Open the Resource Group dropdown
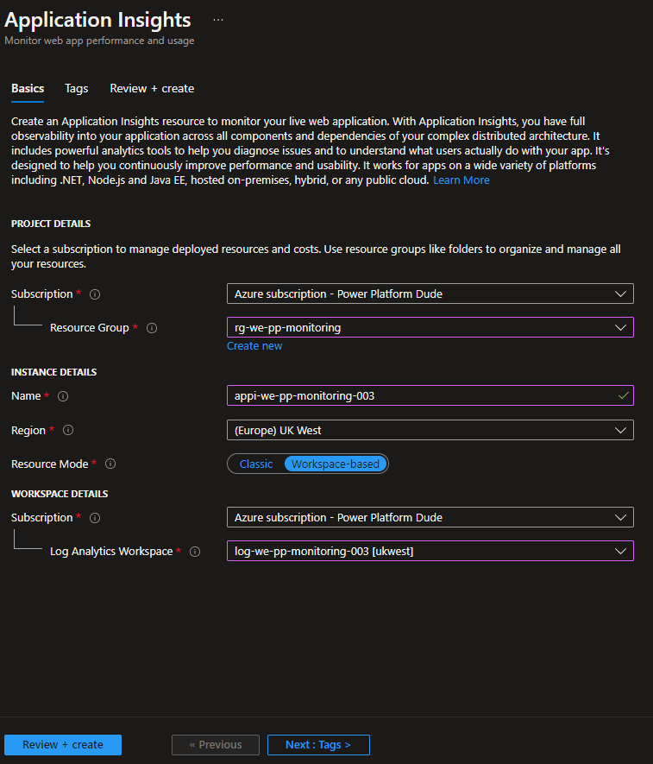653x764 pixels. click(x=430, y=327)
